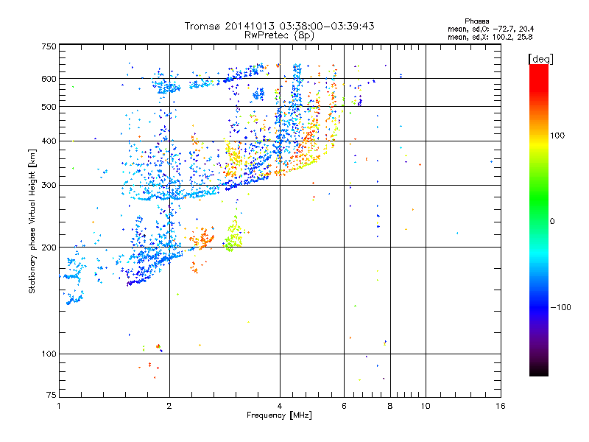Click the '[deg]' colorbar unit label
Viewport: 589px width, 442px height.
[x=540, y=59]
